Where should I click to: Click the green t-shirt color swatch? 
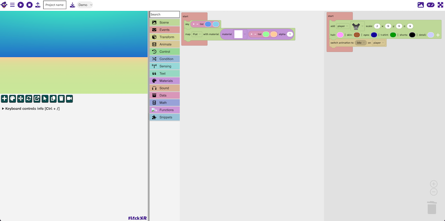tap(393, 35)
